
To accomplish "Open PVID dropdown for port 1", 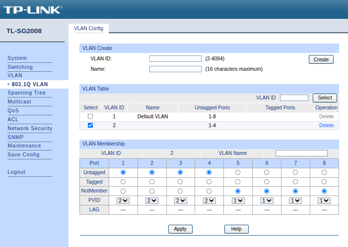I will [x=123, y=200].
